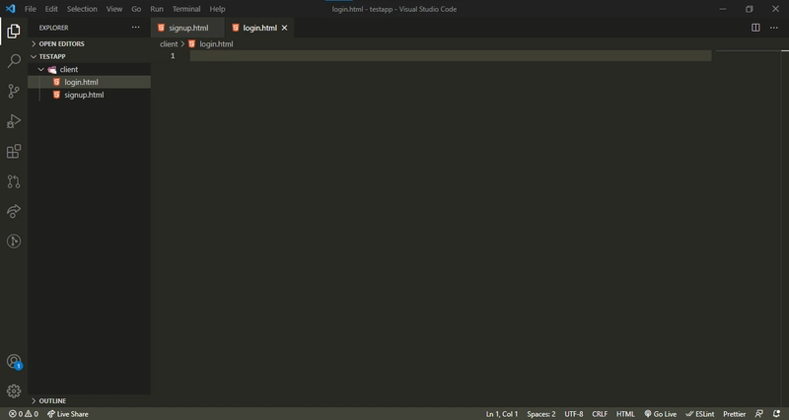789x420 pixels.
Task: Close the login.html tab
Action: point(284,28)
